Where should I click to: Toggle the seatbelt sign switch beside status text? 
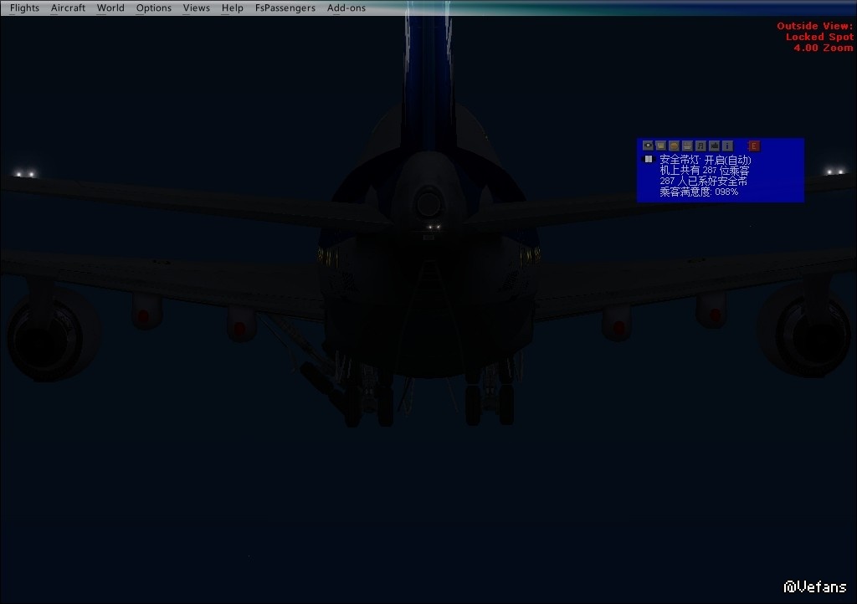(x=647, y=159)
